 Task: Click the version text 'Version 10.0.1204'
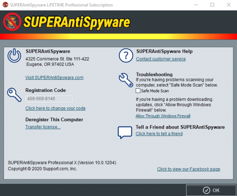pos(97,163)
